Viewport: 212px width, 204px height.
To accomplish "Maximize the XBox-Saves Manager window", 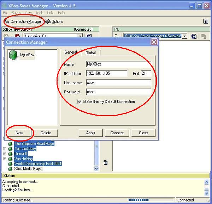I will [x=199, y=6].
